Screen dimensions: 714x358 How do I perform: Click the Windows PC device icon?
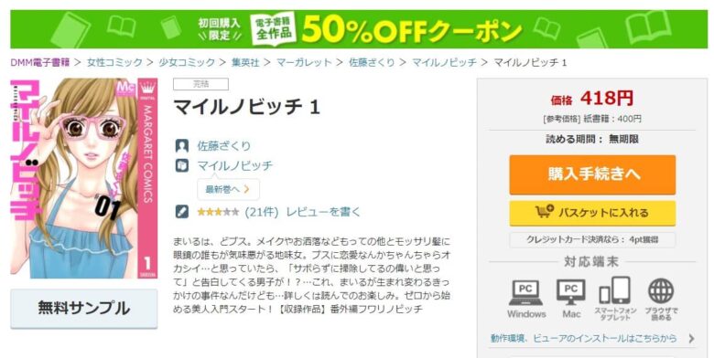click(525, 293)
